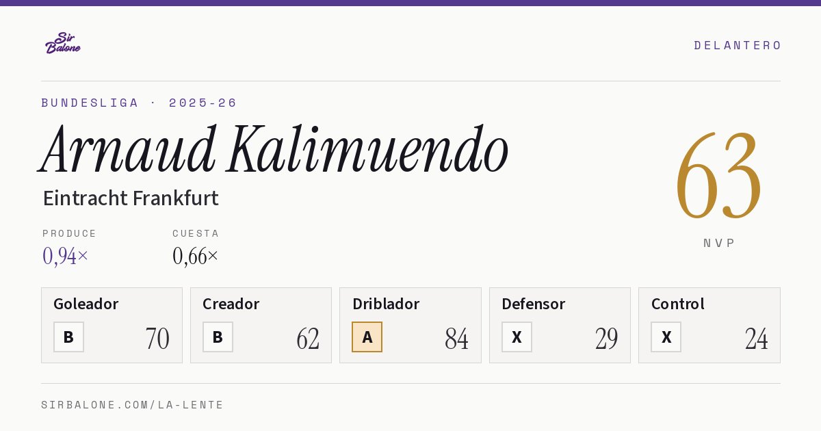Click the Sir Balone logo

tap(63, 43)
